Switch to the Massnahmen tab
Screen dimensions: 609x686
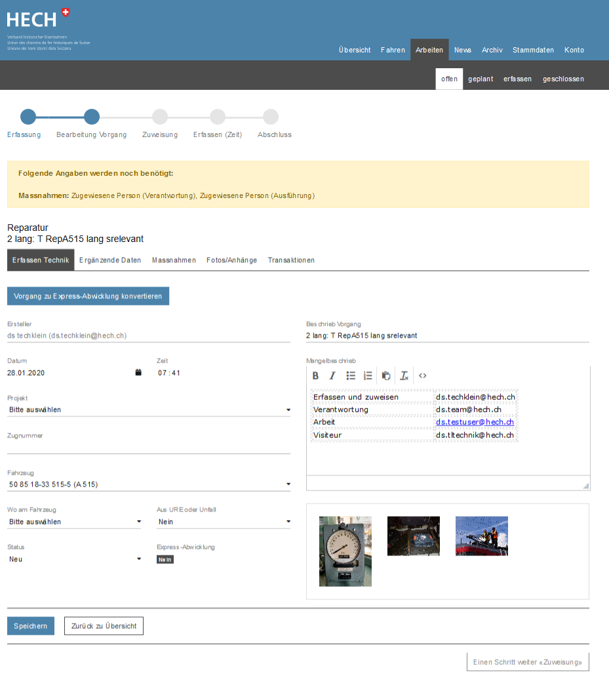[x=174, y=260]
